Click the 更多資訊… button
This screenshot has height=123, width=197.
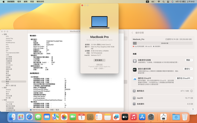click(x=99, y=60)
